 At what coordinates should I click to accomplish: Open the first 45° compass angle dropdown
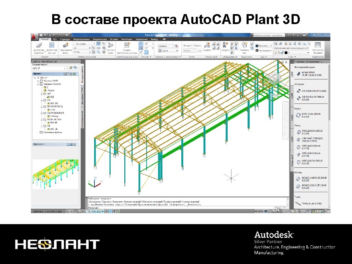[x=149, y=44]
